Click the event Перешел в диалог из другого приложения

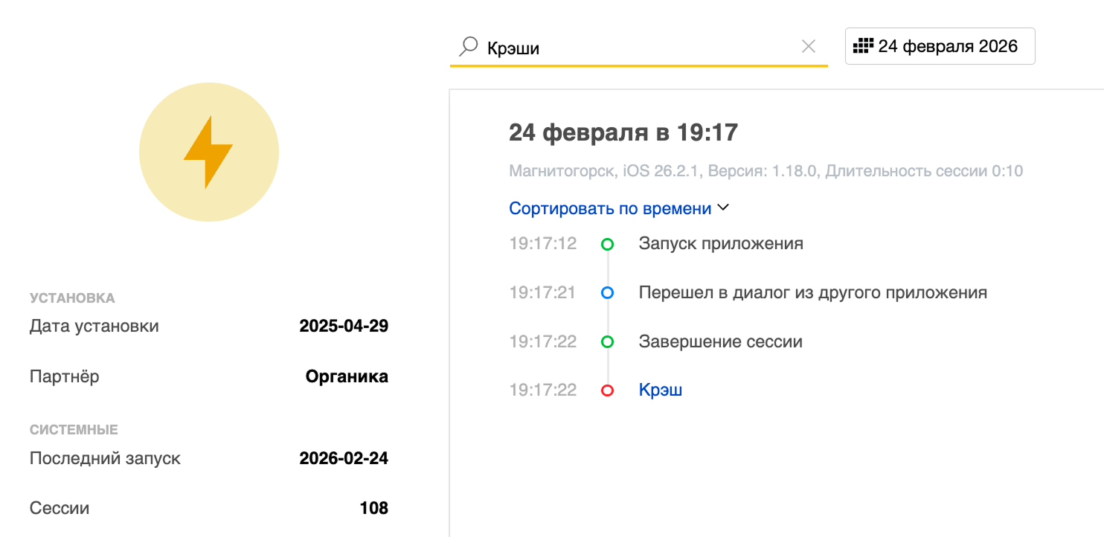click(x=812, y=292)
